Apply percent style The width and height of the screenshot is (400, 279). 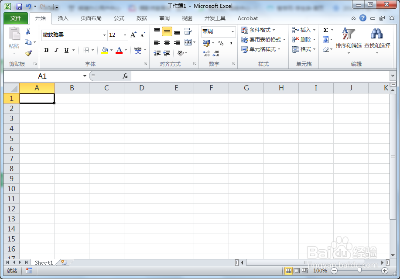coord(221,43)
